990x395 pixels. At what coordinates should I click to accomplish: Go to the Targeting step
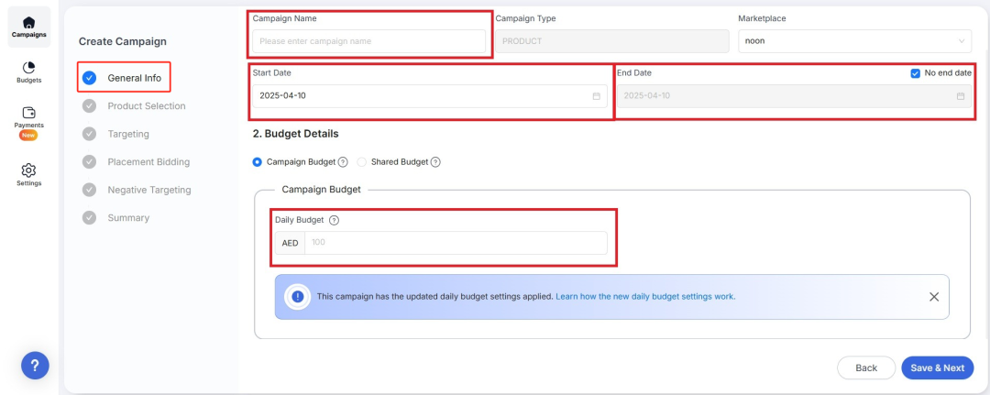[x=128, y=134]
